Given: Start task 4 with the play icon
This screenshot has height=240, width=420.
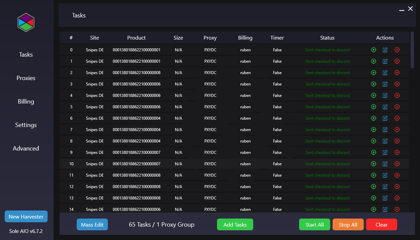Looking at the screenshot, I should [x=373, y=95].
